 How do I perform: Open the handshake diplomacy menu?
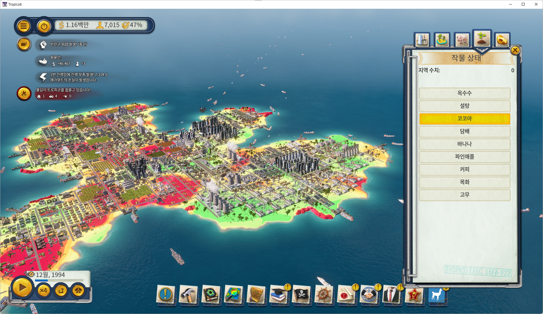coord(369,294)
